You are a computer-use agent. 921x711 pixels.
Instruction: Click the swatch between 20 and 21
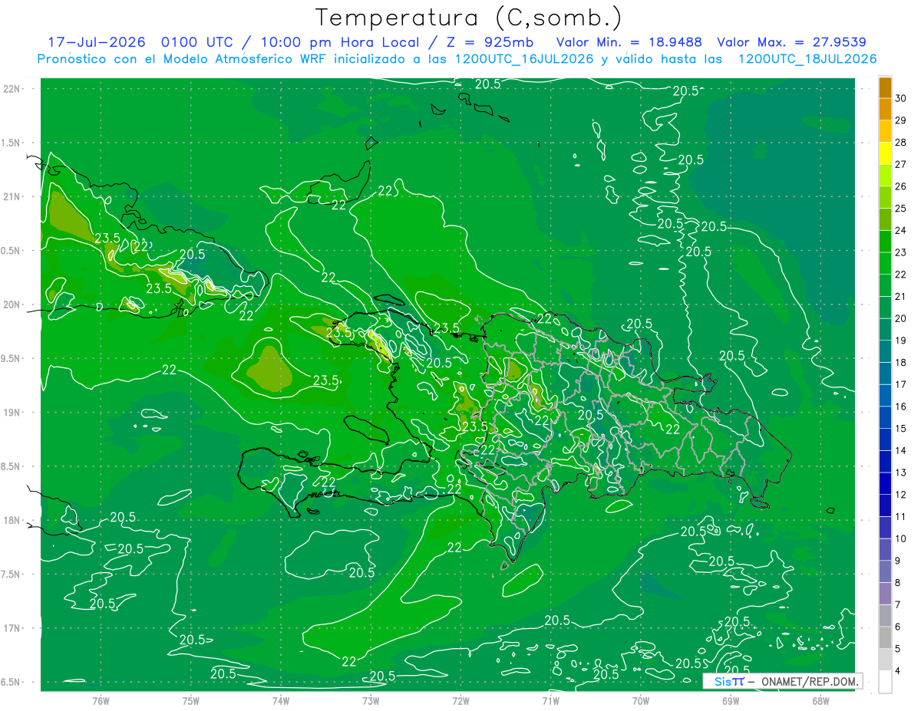click(885, 308)
